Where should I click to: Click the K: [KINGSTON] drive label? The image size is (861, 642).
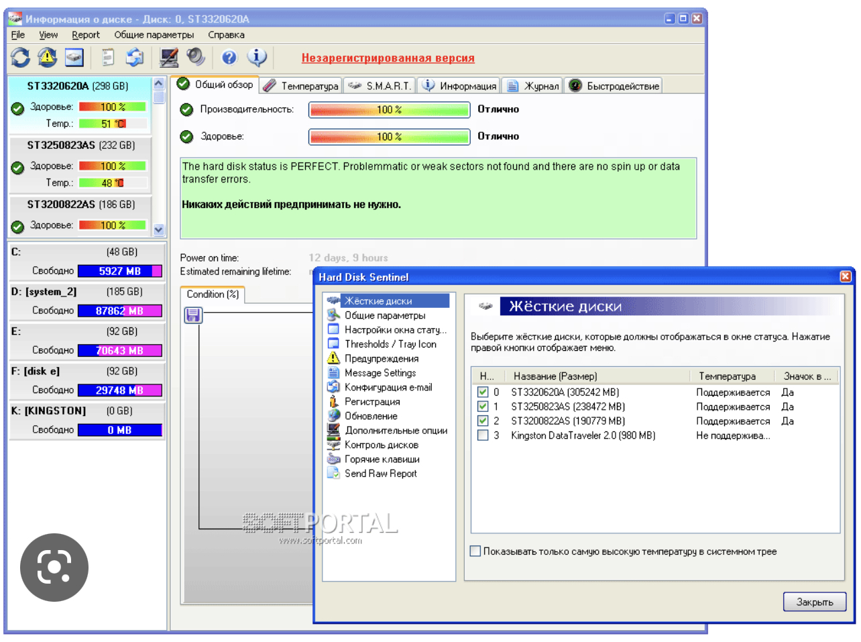(x=48, y=411)
